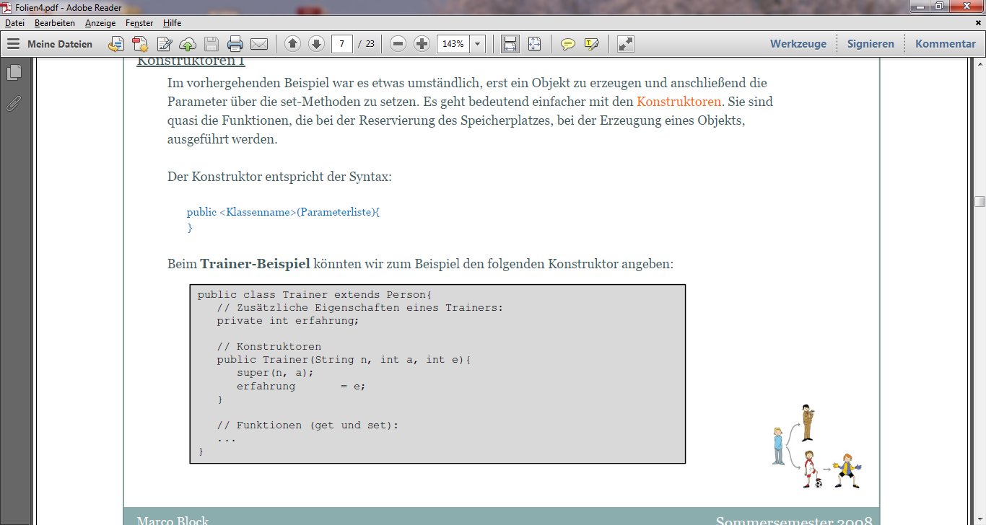This screenshot has height=525, width=986.
Task: Click the code line public class Trainer extends Person{
Action: [x=314, y=295]
